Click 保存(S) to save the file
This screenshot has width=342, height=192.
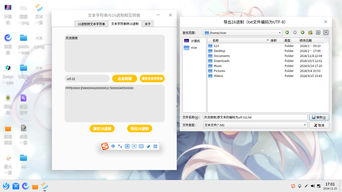(x=319, y=117)
